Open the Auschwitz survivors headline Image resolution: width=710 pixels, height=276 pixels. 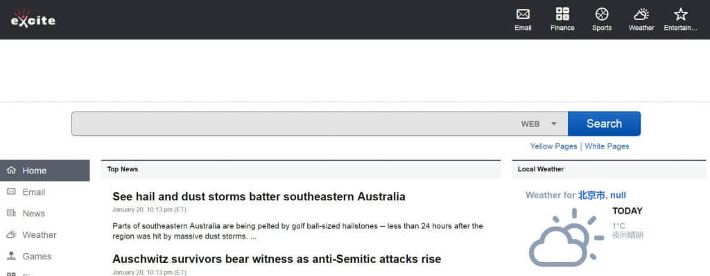pos(277,259)
